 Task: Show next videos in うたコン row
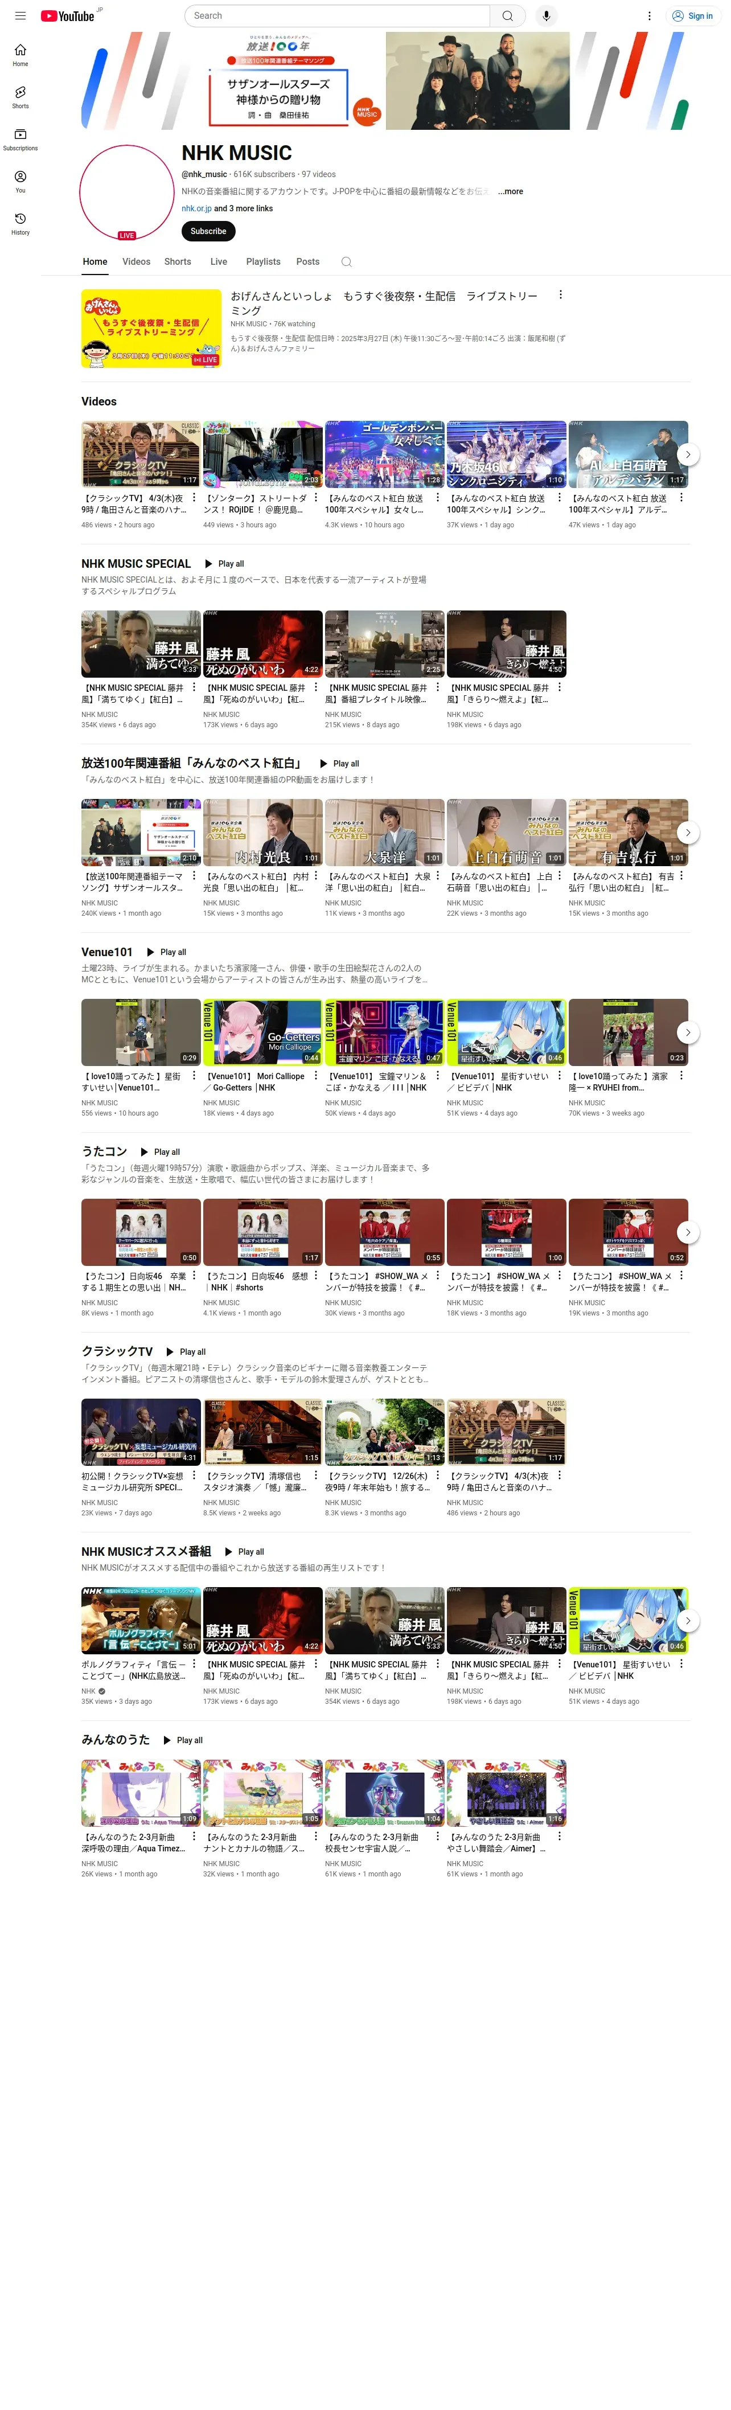(688, 1231)
